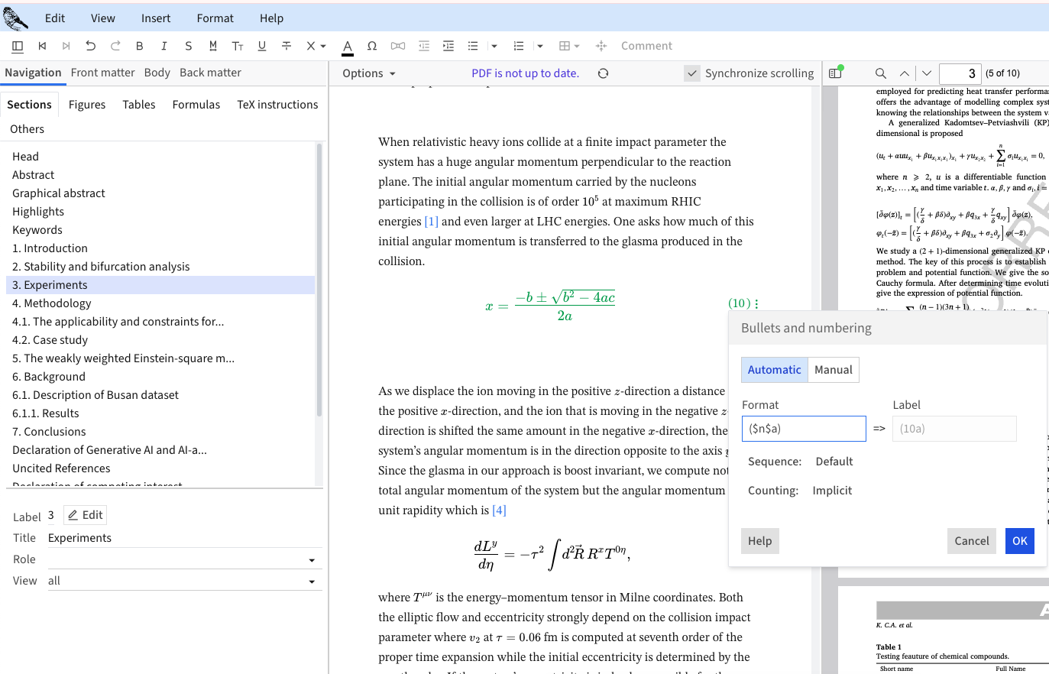Image resolution: width=1049 pixels, height=674 pixels.
Task: Click the increase indent icon
Action: [x=448, y=46]
